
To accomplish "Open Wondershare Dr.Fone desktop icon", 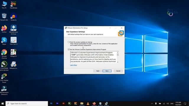I will 14,30.
